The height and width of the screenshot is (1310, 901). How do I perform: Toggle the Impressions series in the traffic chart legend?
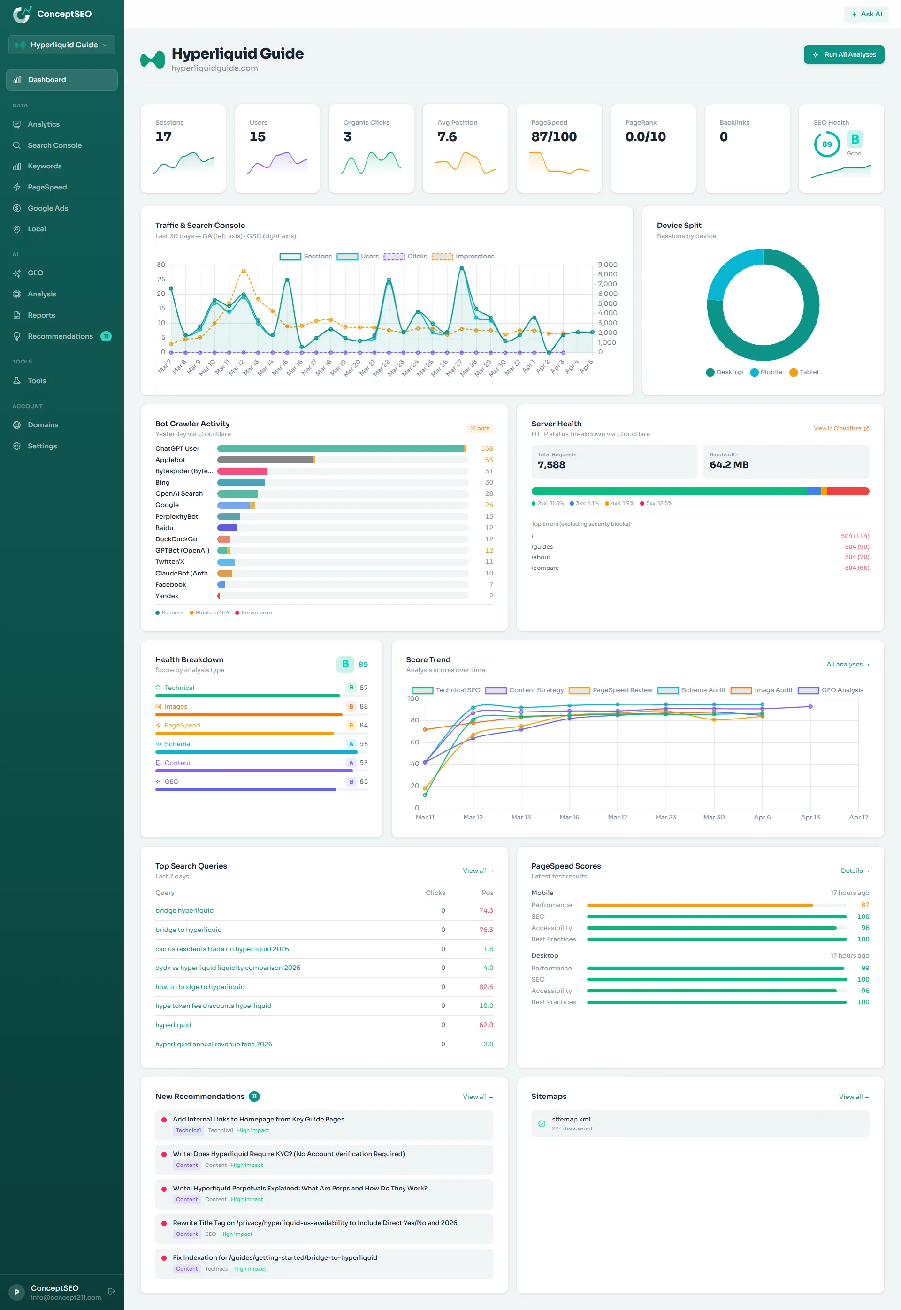pos(463,256)
